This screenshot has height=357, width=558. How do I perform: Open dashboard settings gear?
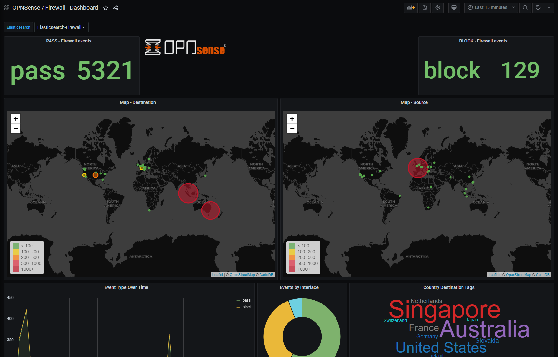(x=438, y=7)
